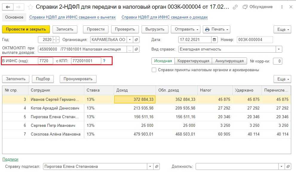Add document to favorites with star icon
This screenshot has width=296, height=172.
(30, 7)
